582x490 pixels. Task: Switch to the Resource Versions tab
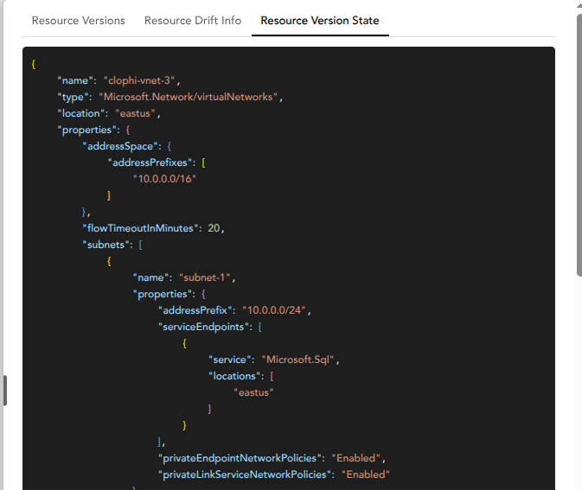79,21
